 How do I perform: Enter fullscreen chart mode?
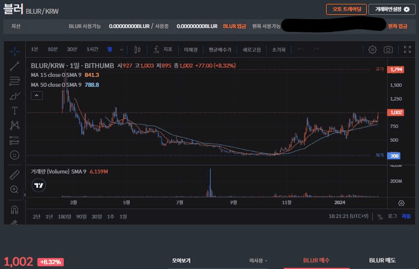click(407, 49)
